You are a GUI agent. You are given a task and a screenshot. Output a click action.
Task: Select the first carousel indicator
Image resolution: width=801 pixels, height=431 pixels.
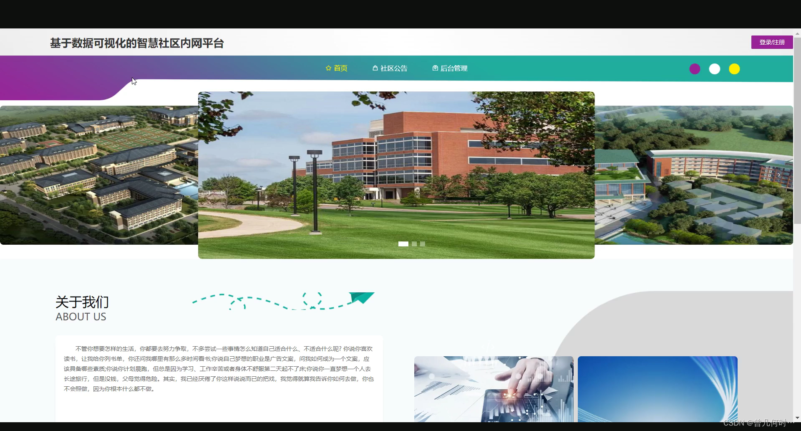coord(403,244)
